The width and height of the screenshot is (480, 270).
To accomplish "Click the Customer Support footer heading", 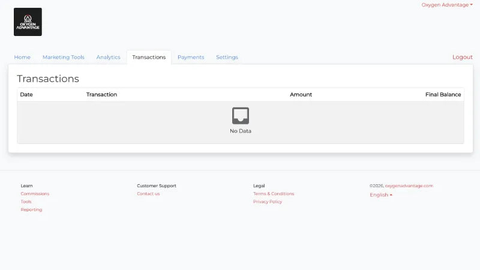I will click(x=157, y=186).
